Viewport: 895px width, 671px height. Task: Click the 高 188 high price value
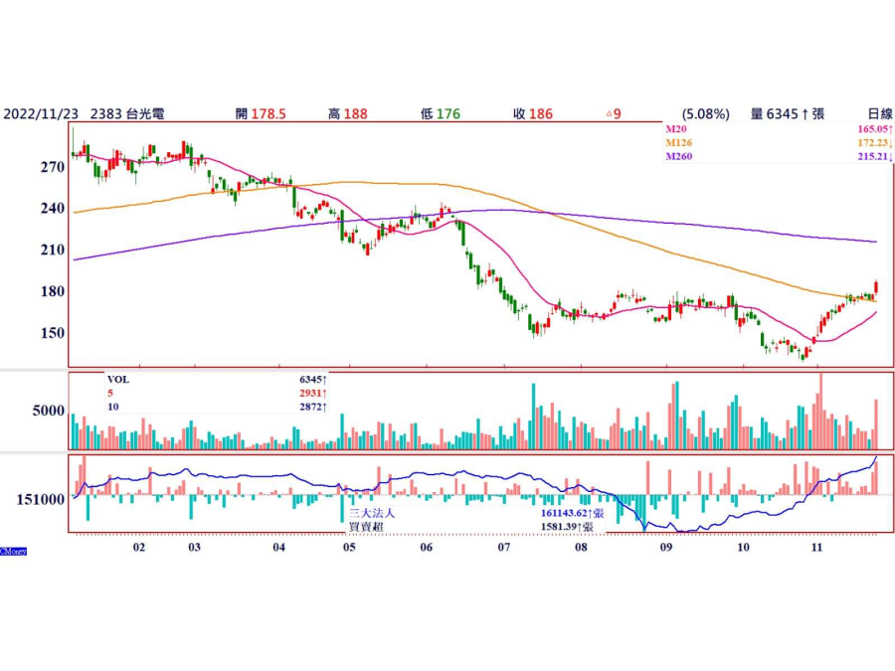click(x=348, y=114)
